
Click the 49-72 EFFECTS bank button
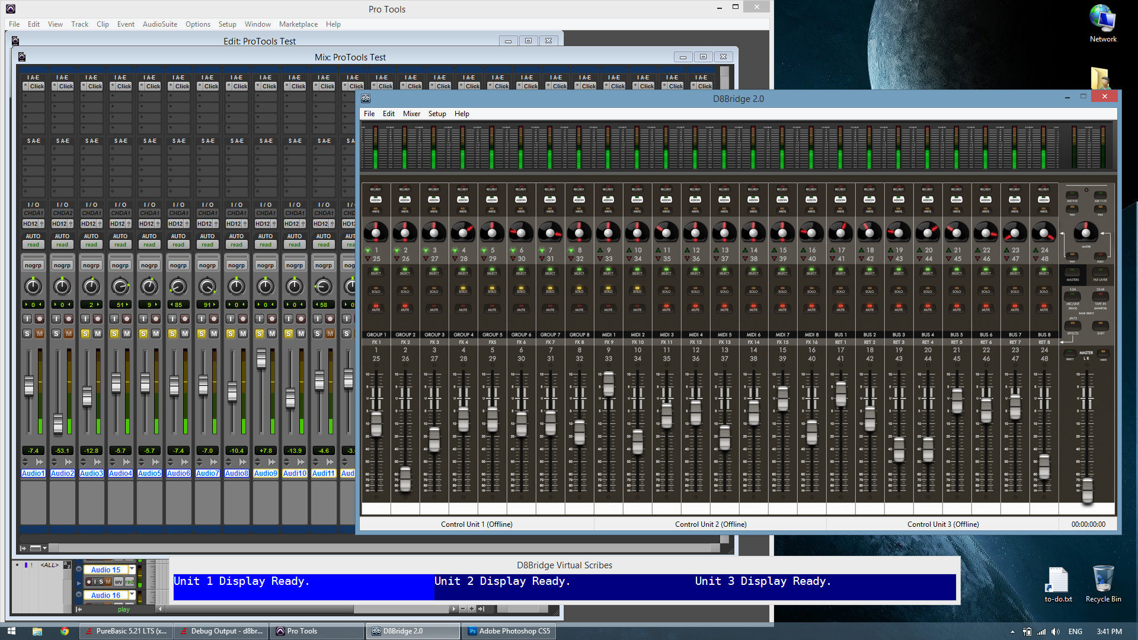click(1072, 325)
